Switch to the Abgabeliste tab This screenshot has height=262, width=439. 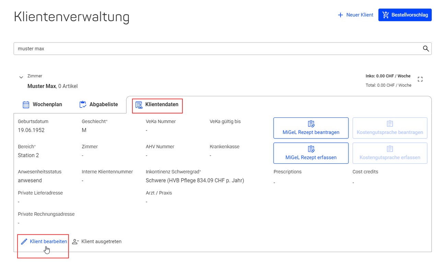[99, 104]
